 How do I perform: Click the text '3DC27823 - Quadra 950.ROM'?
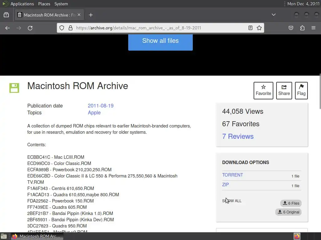(x=57, y=226)
